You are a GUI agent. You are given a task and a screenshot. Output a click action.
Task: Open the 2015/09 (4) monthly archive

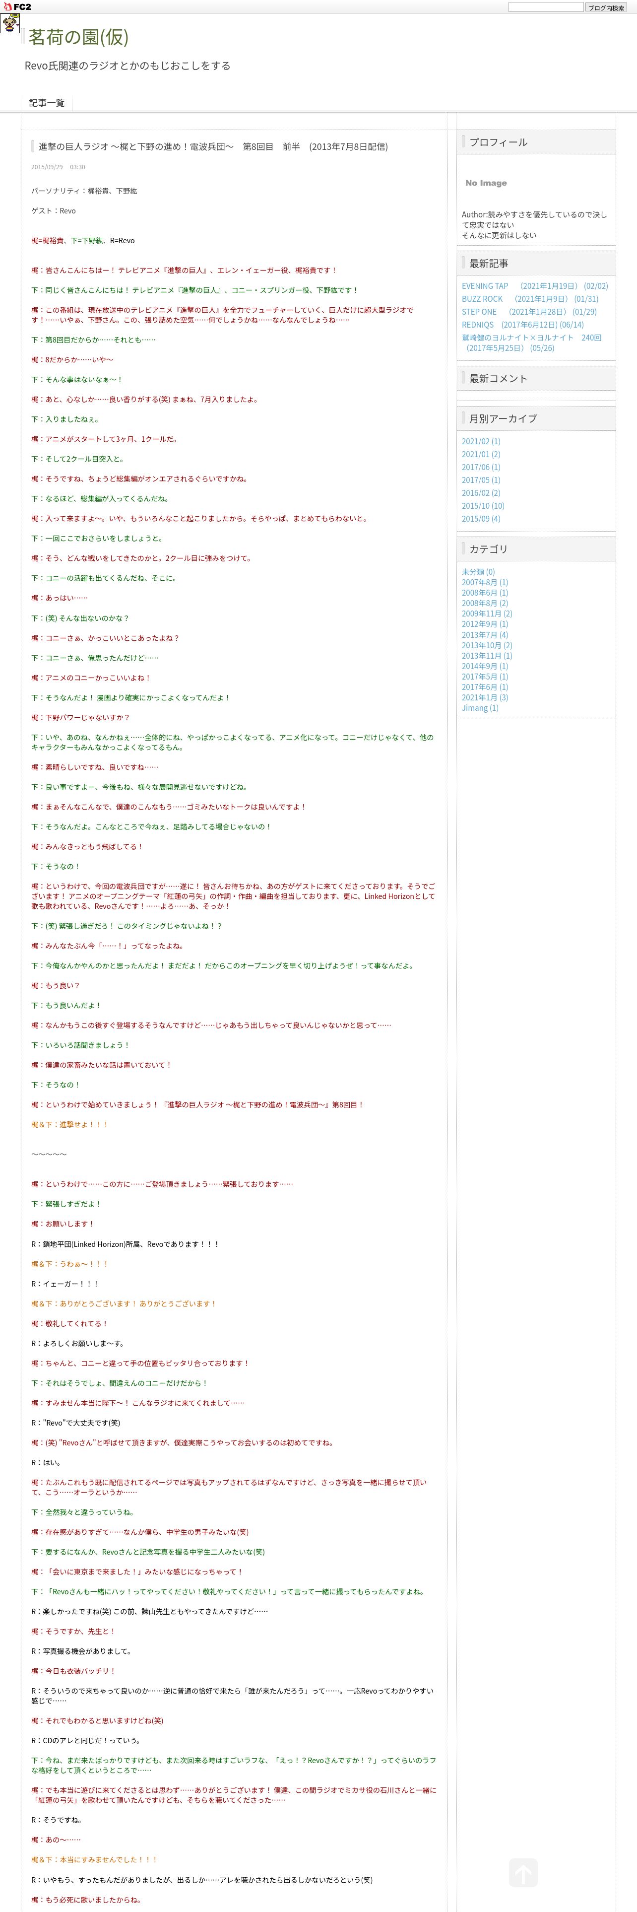pos(481,518)
